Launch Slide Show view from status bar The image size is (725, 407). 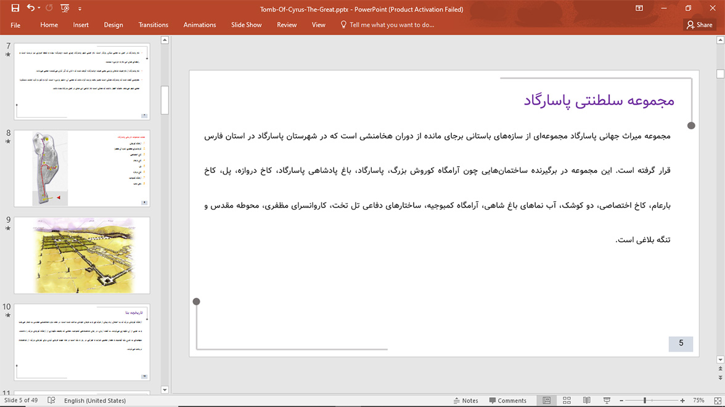click(x=607, y=400)
